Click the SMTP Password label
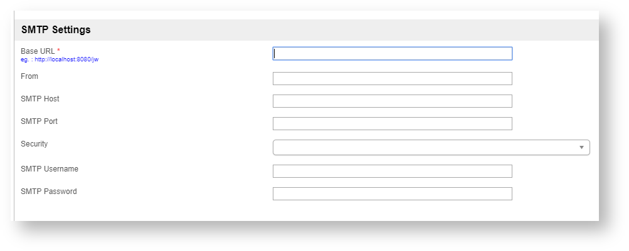Screen dimensions: 629x251 49,192
